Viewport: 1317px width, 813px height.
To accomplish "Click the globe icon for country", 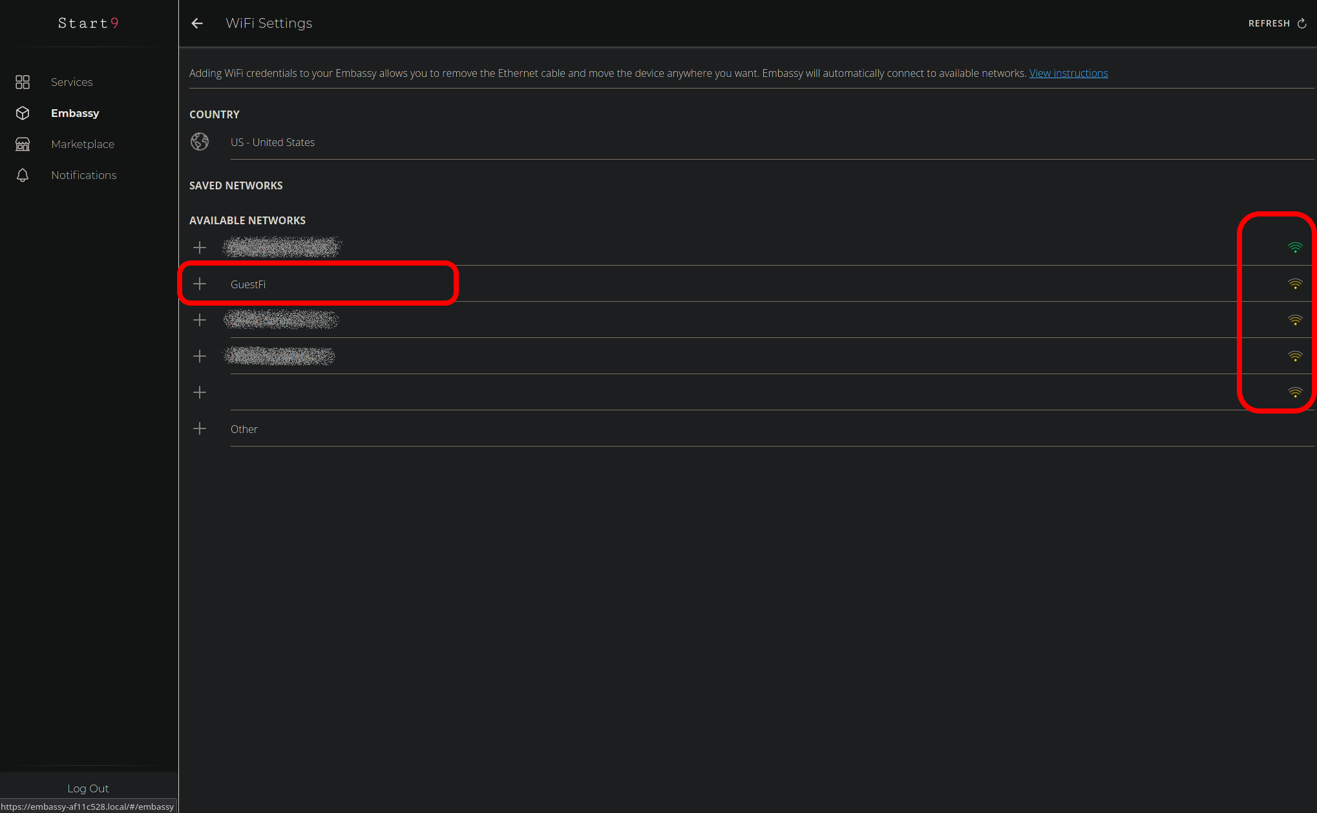I will (x=200, y=142).
